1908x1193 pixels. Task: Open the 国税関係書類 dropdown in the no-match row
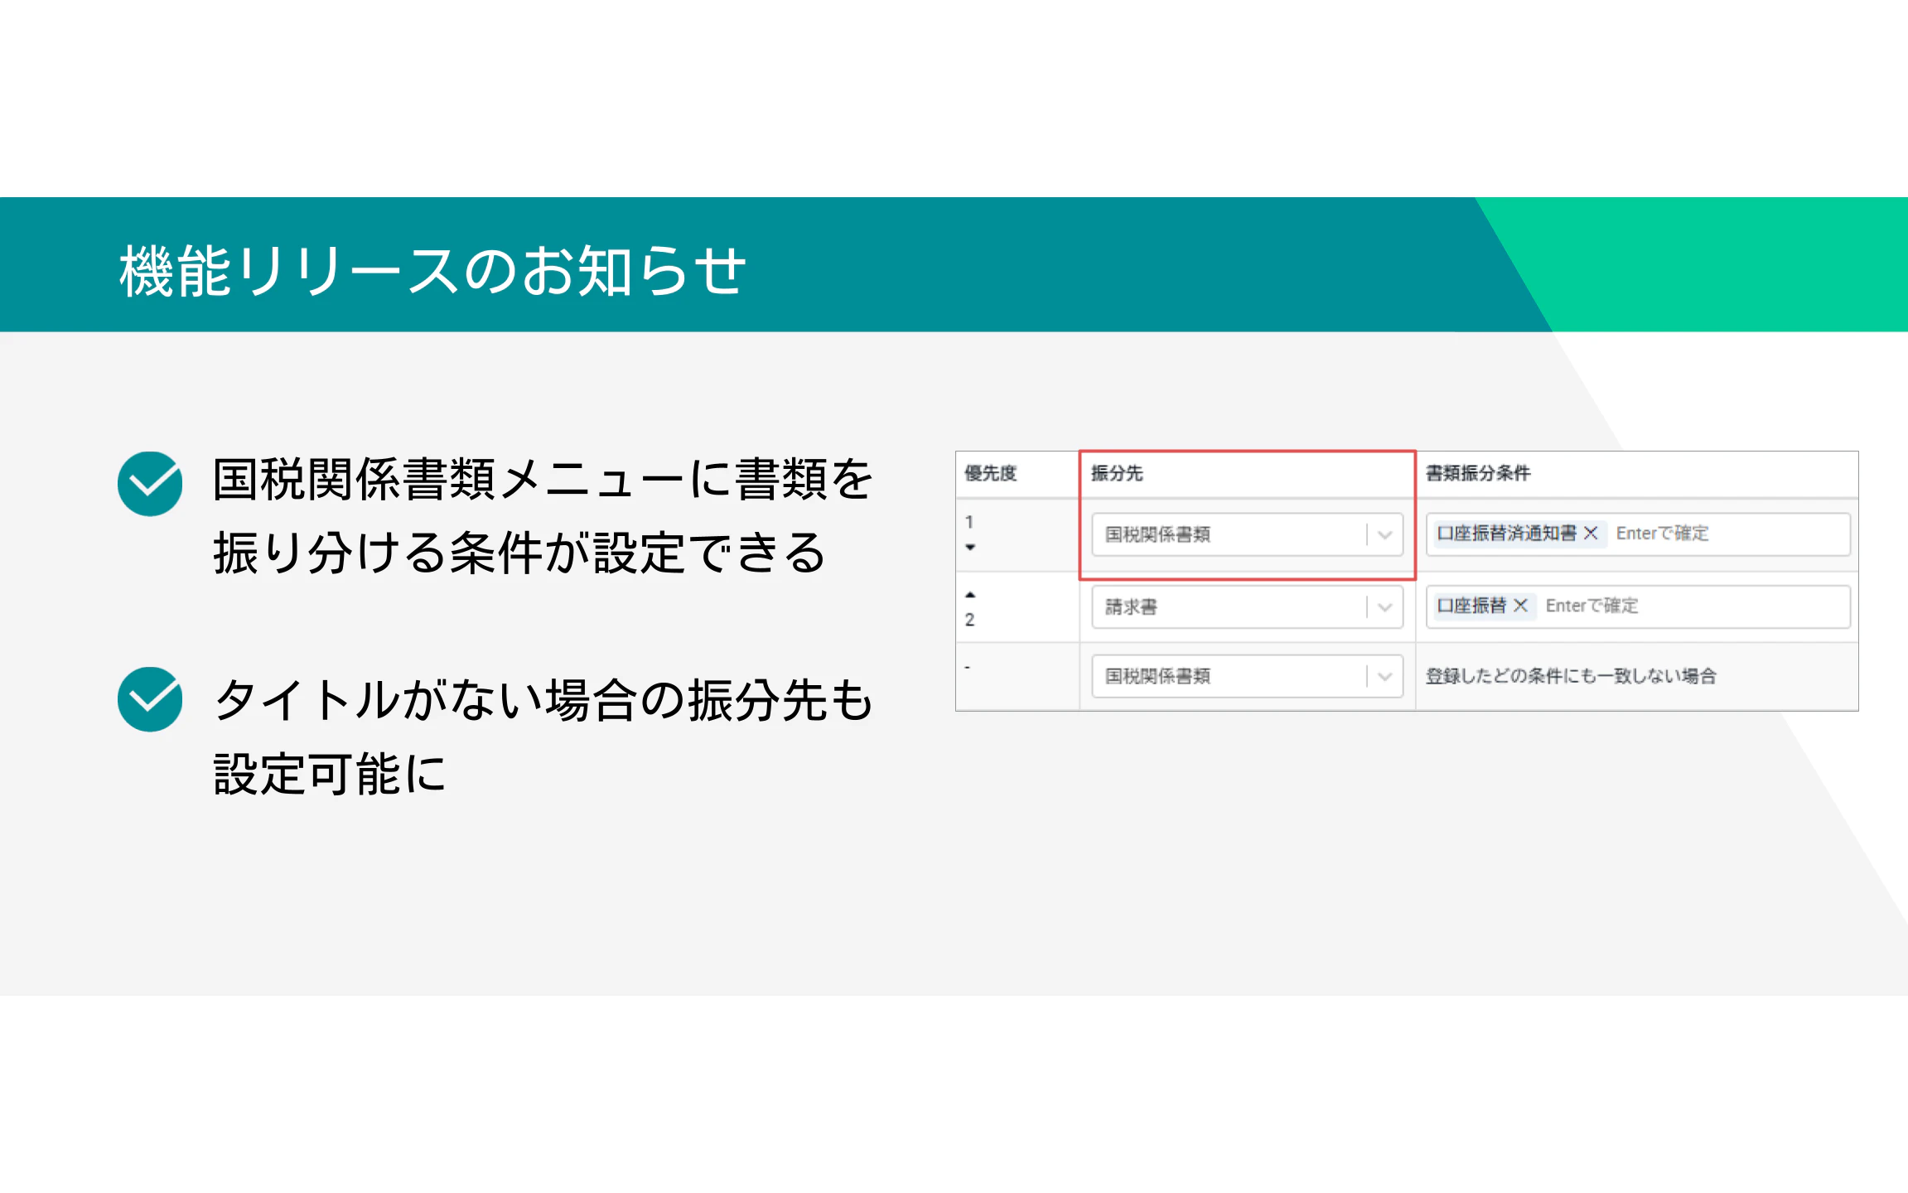click(x=1384, y=677)
